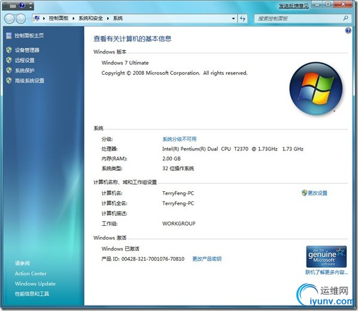
Task: Click the computer icon in address bar
Action: (x=37, y=19)
